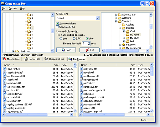The width and height of the screenshot is (160, 127).
Task: Select tableware font.ttf in left list
Action: tap(16, 87)
